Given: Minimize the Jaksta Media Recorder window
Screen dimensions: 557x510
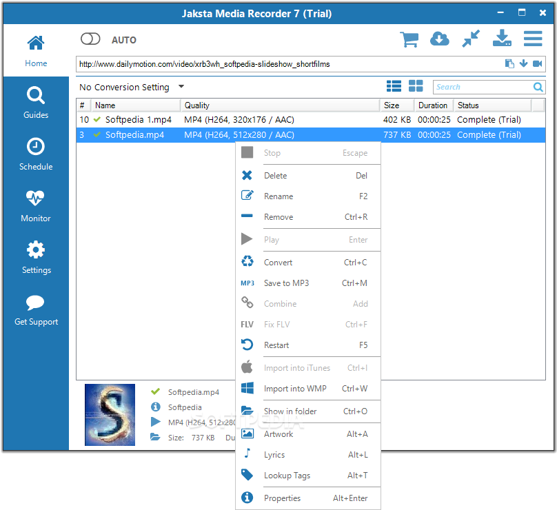Looking at the screenshot, I should coord(500,13).
